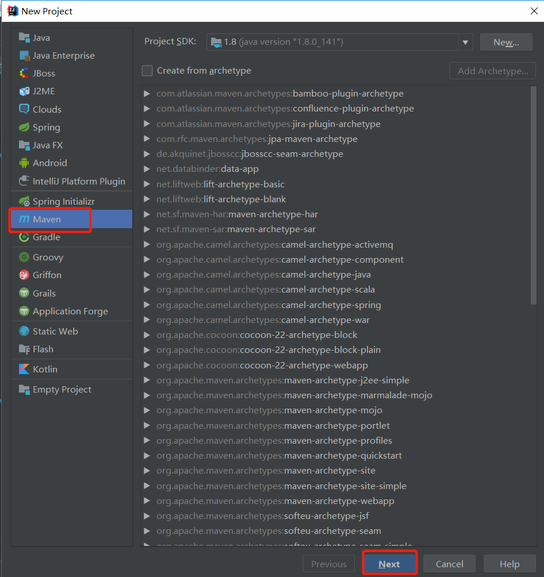
Task: Click the Flash icon
Action: (x=24, y=349)
